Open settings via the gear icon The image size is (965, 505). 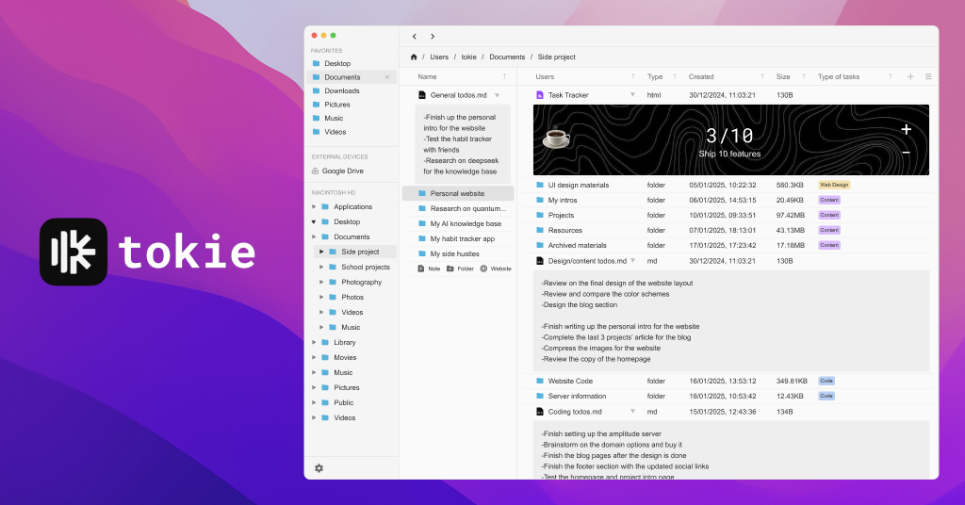click(319, 468)
